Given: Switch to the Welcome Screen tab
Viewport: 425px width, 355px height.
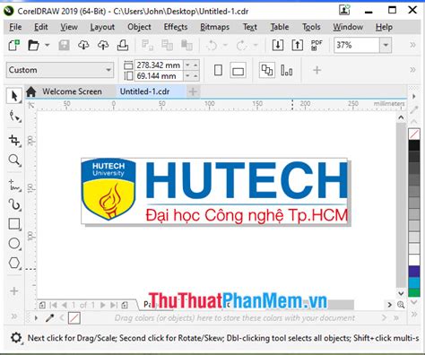Looking at the screenshot, I should click(x=72, y=91).
